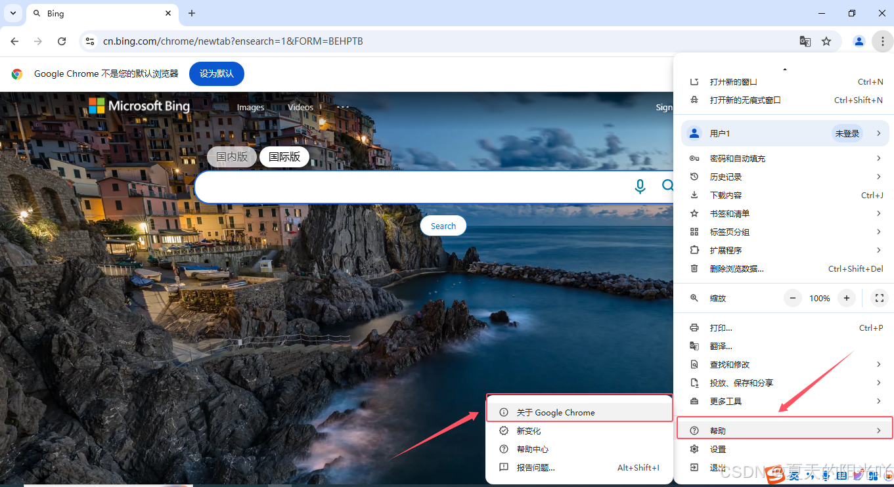Open site information icon in address bar
This screenshot has height=487, width=894.
[90, 41]
